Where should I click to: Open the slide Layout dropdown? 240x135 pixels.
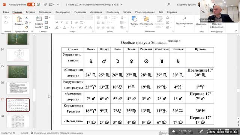tap(47, 18)
